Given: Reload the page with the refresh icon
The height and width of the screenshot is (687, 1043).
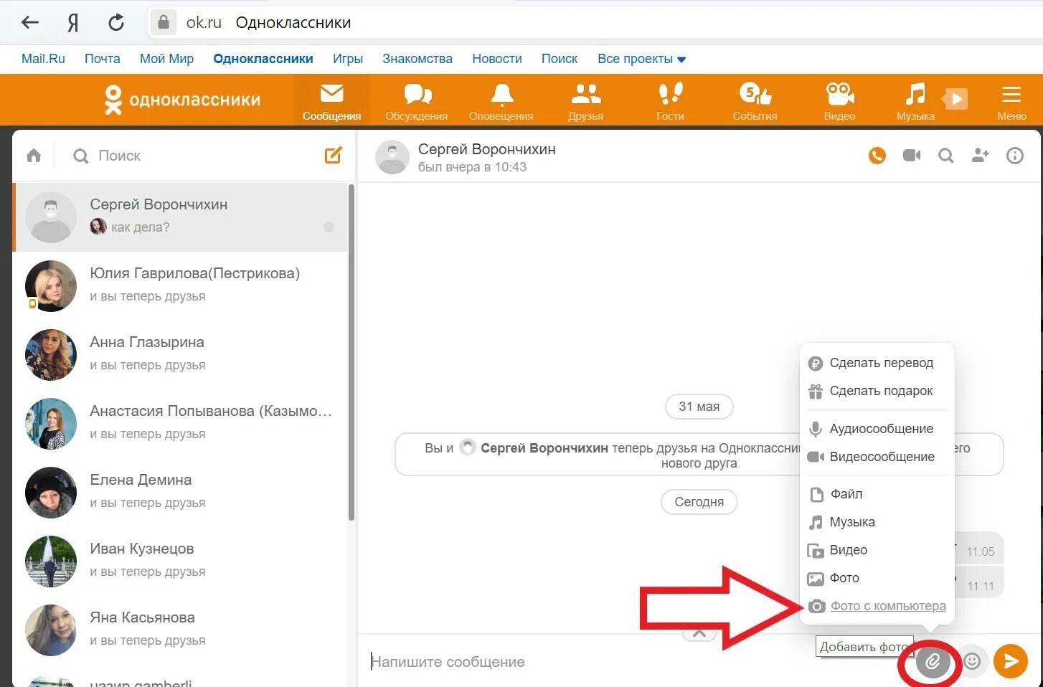Looking at the screenshot, I should pos(116,22).
